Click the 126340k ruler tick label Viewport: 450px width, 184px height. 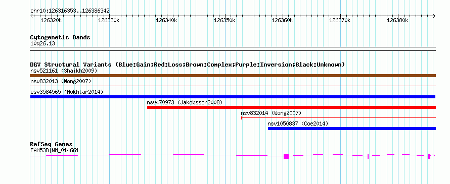tap(166, 20)
